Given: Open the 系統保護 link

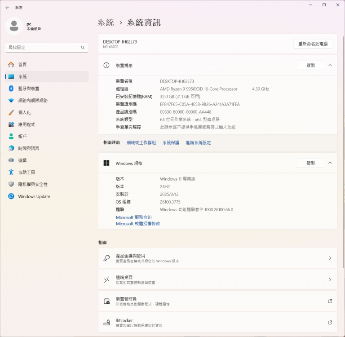Looking at the screenshot, I should [171, 142].
